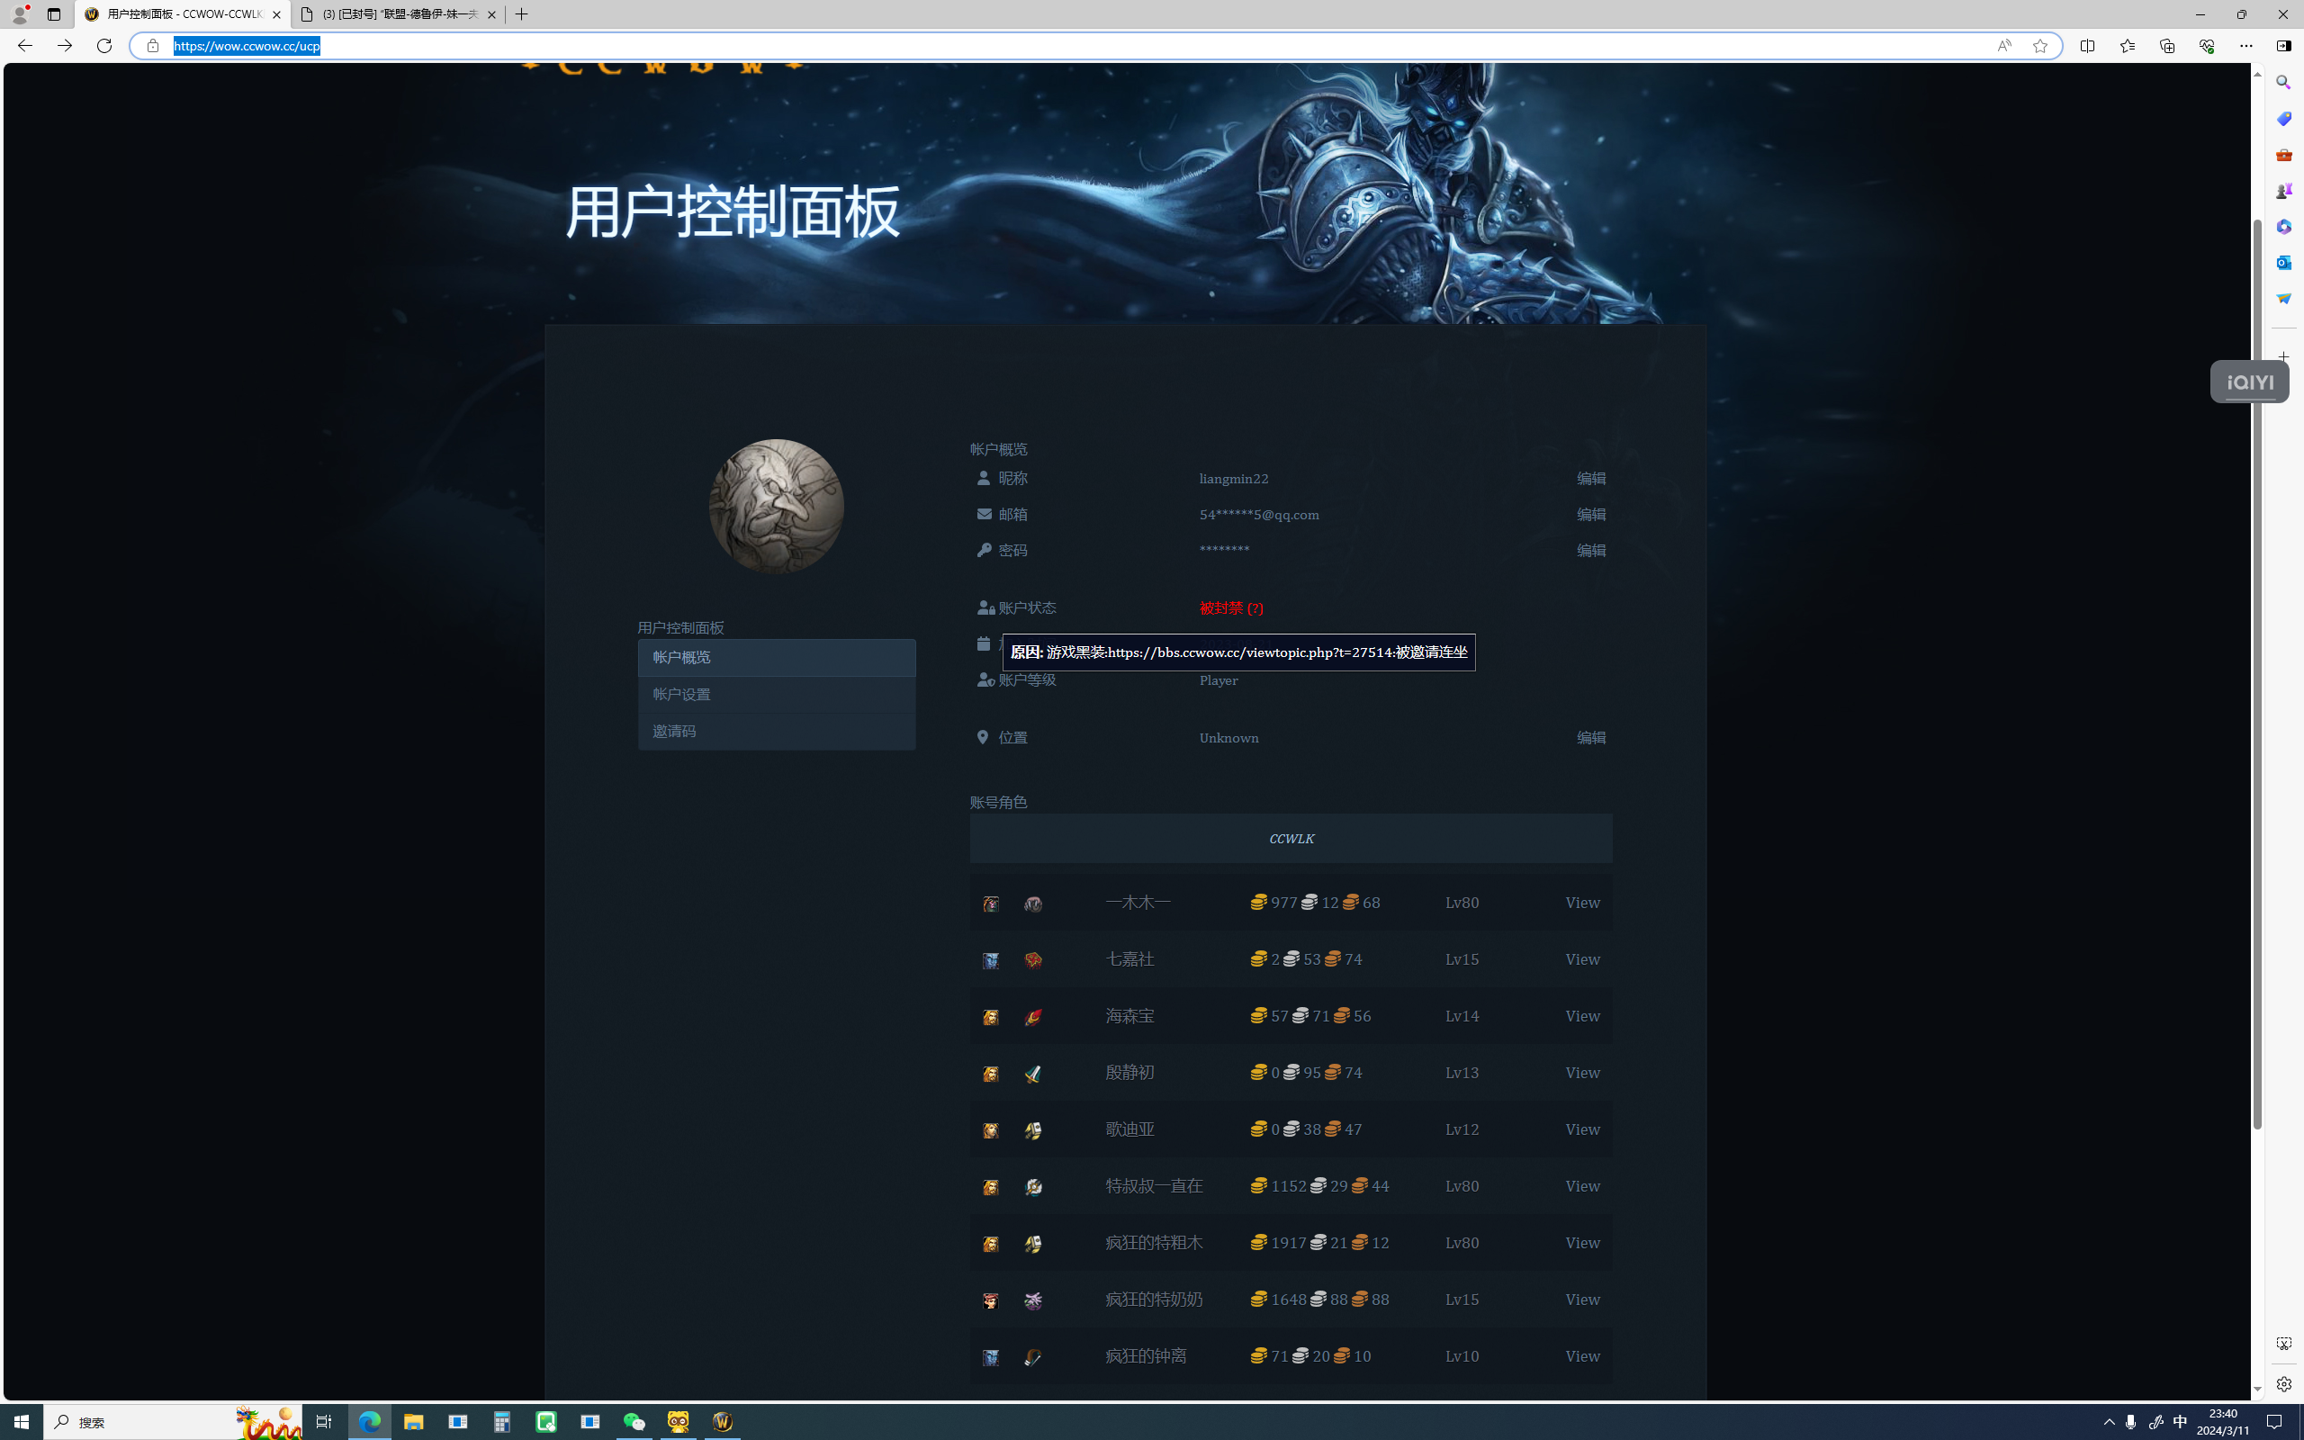The width and height of the screenshot is (2304, 1440).
Task: Open the WeChat icon in the taskbar
Action: [x=634, y=1422]
